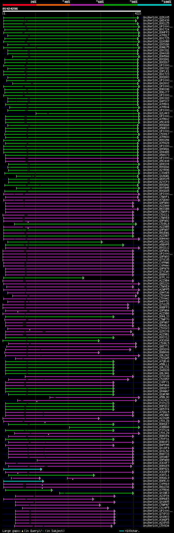
Task: Click the UniRef100_Q1KUN9 entry
Action: point(156,41)
